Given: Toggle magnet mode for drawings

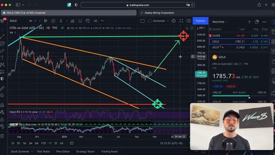Looking at the screenshot, I should click(x=2, y=105).
